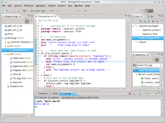
Task: Open the Refactor menu
Action: [29, 6]
